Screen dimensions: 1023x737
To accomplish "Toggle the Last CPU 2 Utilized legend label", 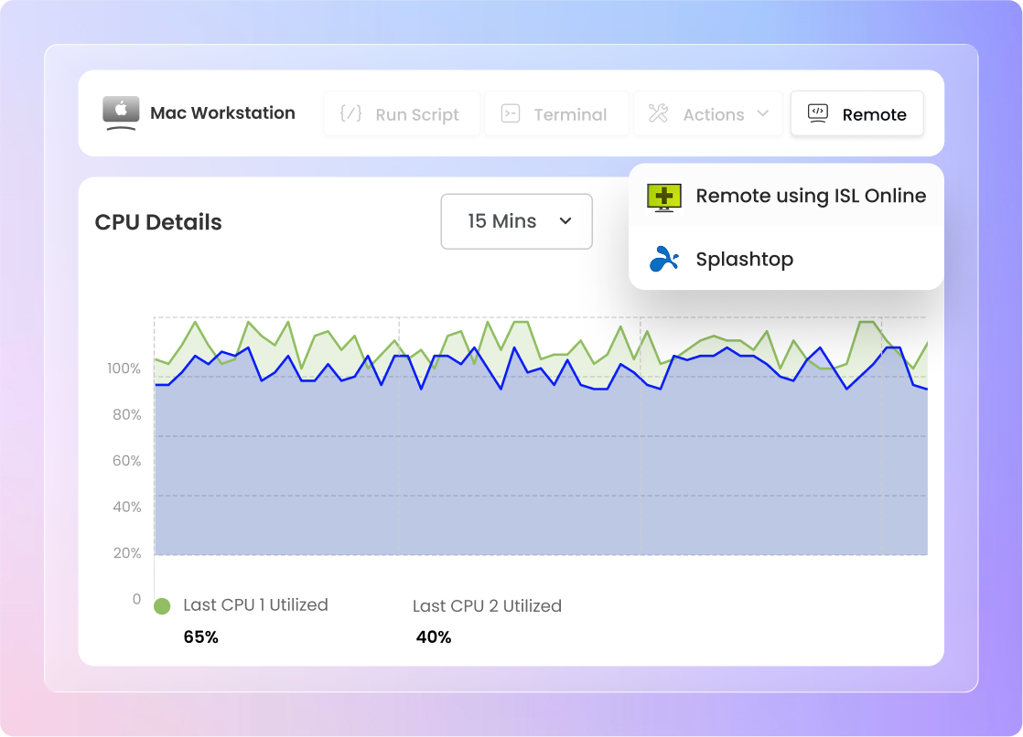I will click(487, 606).
